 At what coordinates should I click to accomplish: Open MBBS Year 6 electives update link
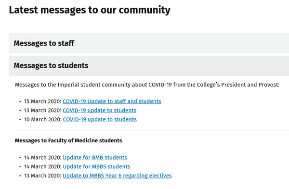(117, 176)
